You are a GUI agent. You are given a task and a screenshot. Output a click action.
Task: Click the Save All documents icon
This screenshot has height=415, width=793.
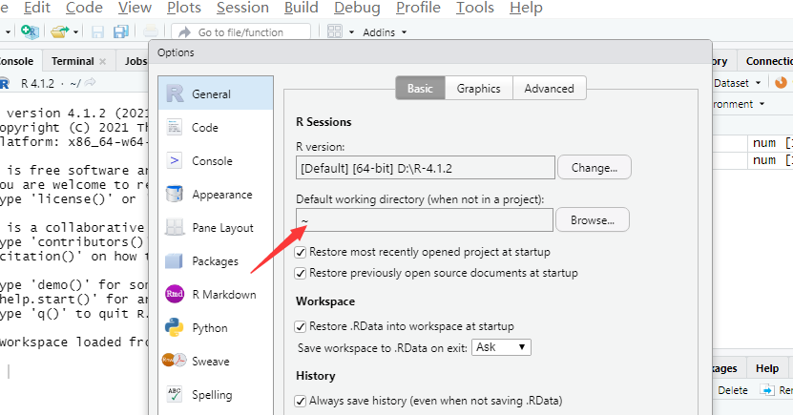(121, 31)
